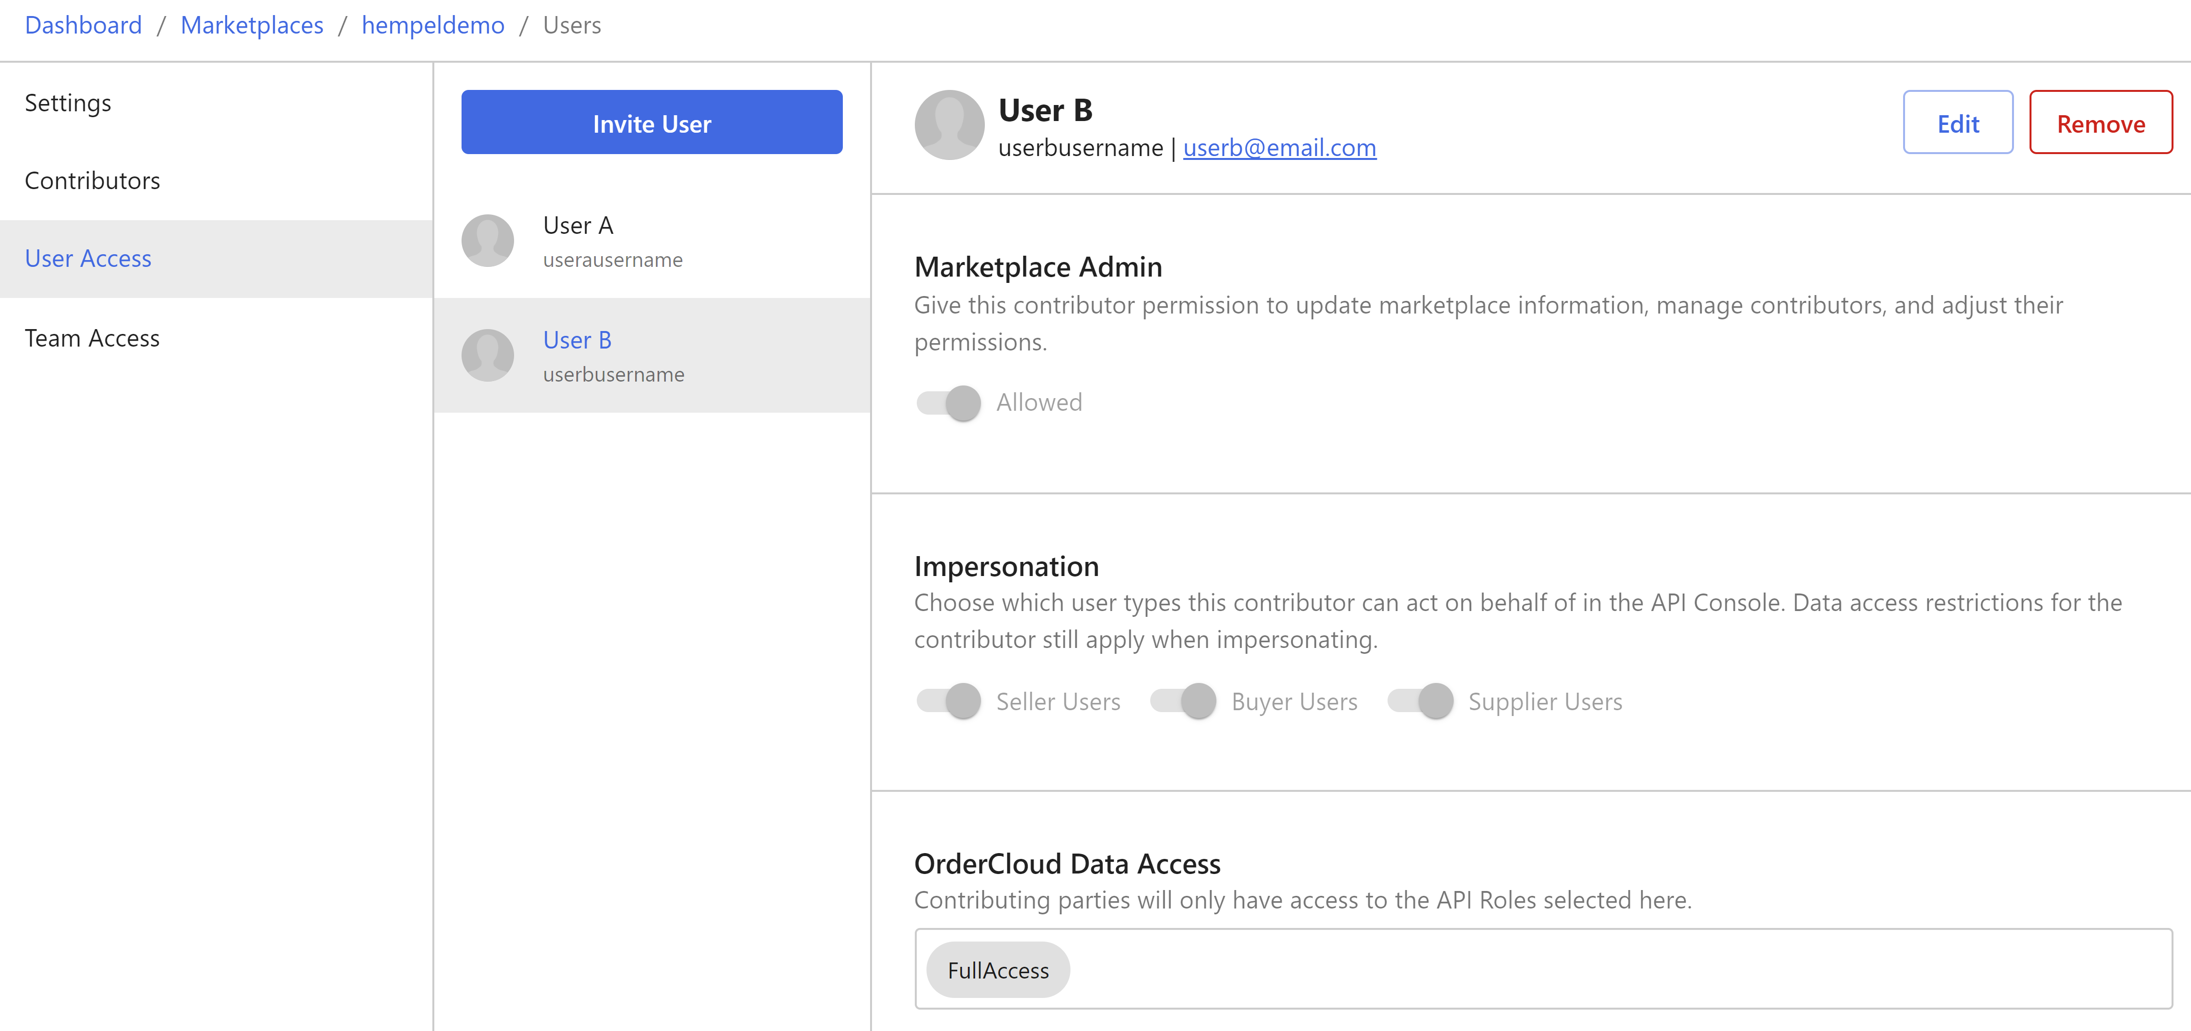Open the userb@email.com link
The width and height of the screenshot is (2191, 1031).
(1279, 148)
